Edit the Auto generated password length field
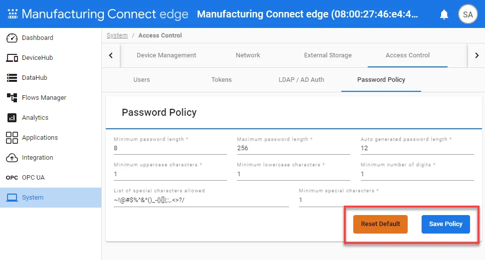This screenshot has height=260, width=485. click(x=417, y=148)
